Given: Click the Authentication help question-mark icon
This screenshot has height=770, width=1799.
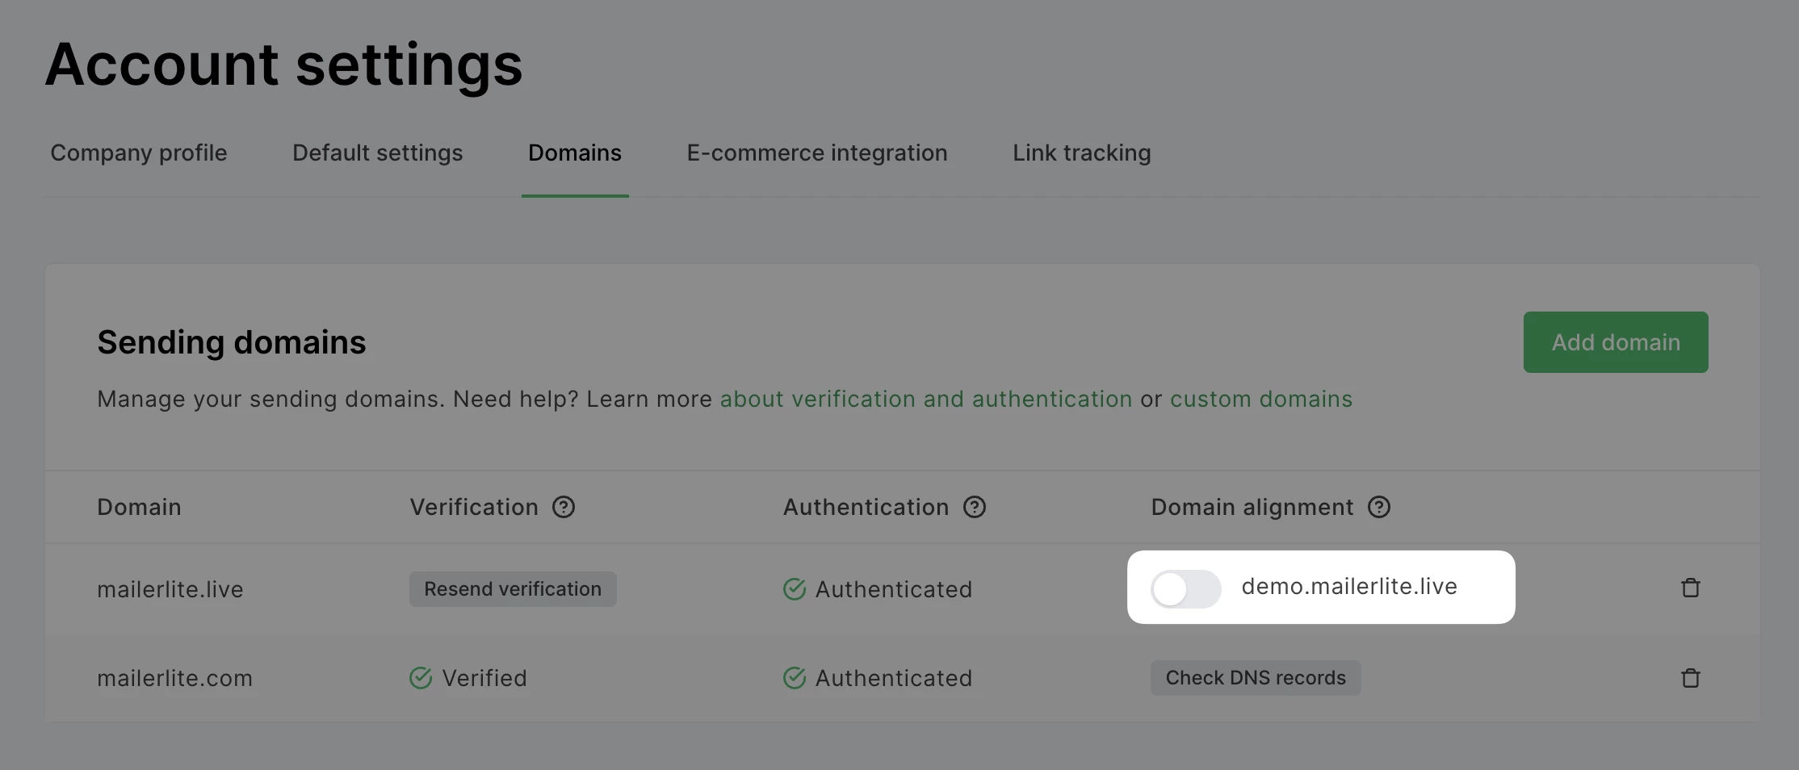Looking at the screenshot, I should pos(975,507).
